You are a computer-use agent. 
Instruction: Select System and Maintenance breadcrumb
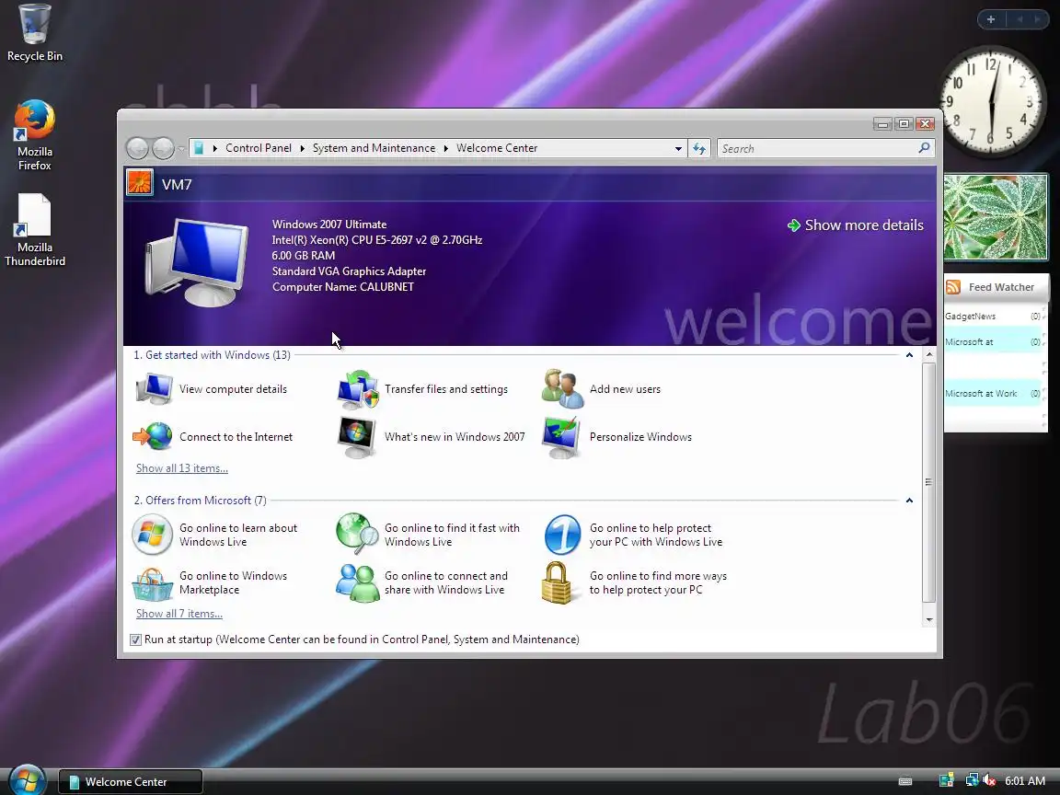pos(374,148)
